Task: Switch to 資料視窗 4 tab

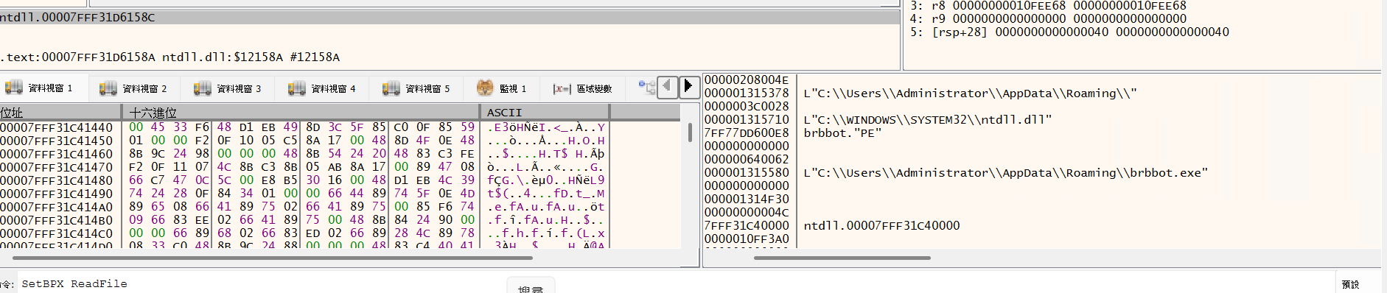Action: click(322, 88)
